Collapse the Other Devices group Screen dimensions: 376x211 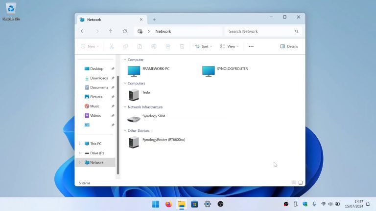125,130
